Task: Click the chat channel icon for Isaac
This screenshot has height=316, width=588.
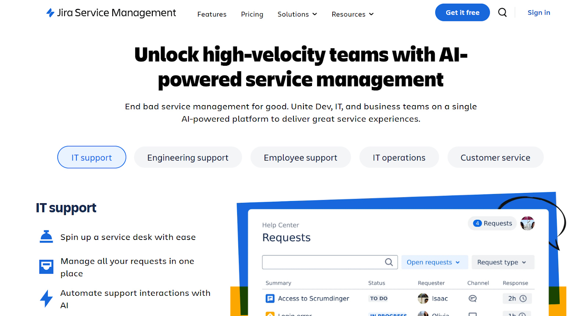Action: [473, 298]
